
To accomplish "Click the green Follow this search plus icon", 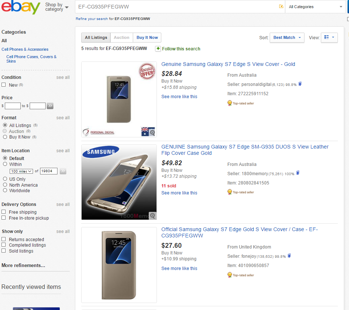I will point(158,49).
